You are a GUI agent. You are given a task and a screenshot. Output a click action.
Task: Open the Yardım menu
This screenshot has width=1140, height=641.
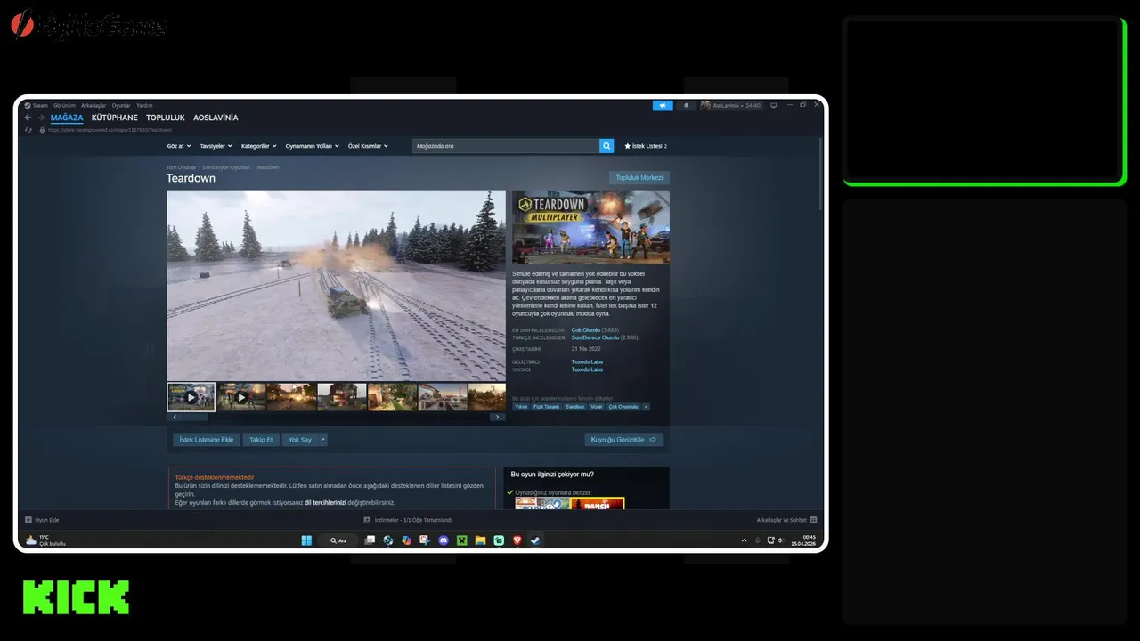[x=144, y=105]
